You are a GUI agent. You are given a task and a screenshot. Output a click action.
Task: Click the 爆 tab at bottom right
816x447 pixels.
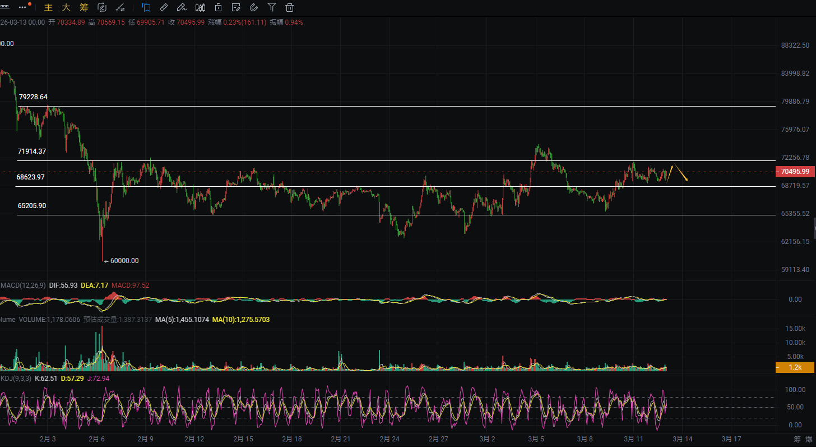(809, 439)
